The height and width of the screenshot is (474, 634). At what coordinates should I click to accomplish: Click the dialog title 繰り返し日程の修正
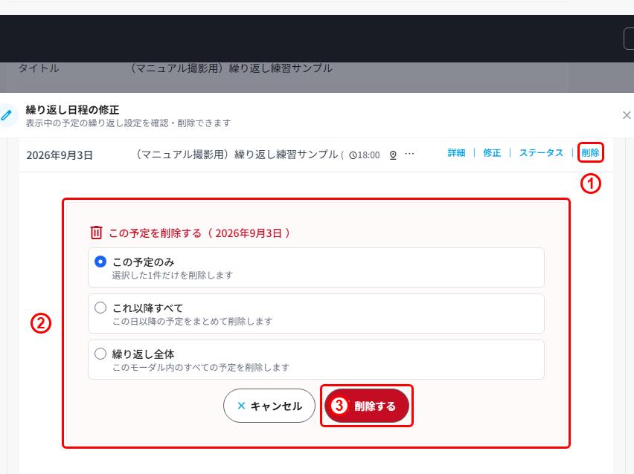72,110
